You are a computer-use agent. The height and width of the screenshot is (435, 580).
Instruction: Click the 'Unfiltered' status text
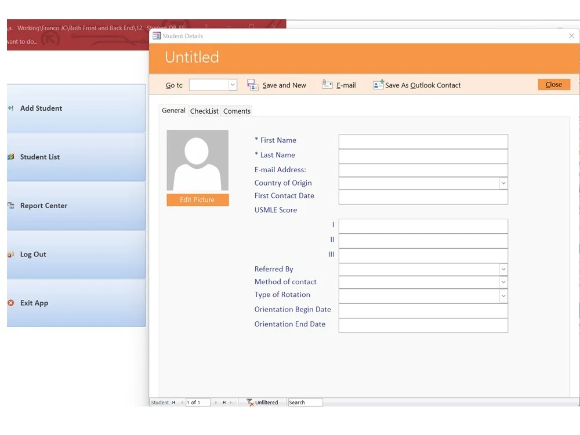(x=266, y=403)
